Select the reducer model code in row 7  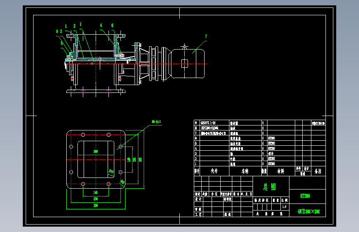click(213, 133)
